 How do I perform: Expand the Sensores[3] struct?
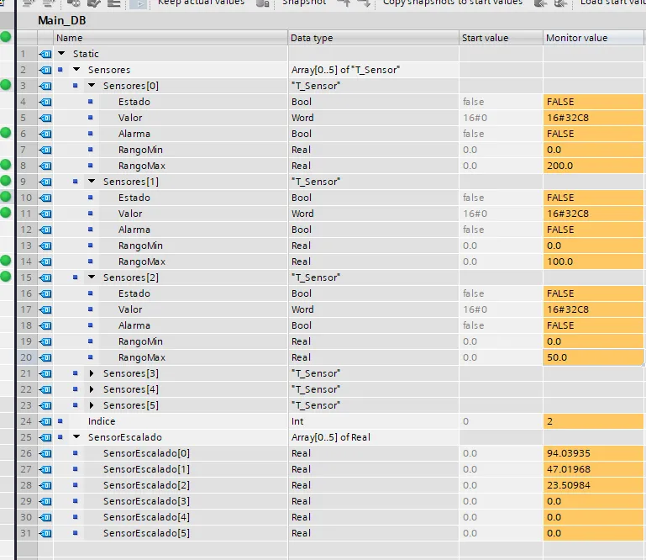(92, 373)
